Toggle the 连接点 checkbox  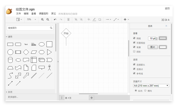point(134,69)
